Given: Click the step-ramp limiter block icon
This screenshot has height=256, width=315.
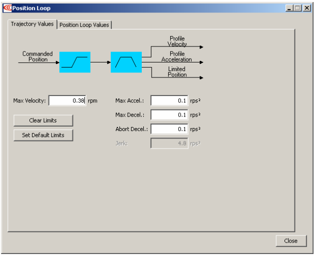Looking at the screenshot, I should click(x=75, y=62).
